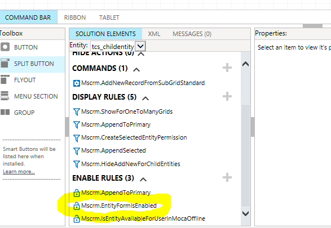
Task: Add a new display rule with plus icon
Action: 227,96
